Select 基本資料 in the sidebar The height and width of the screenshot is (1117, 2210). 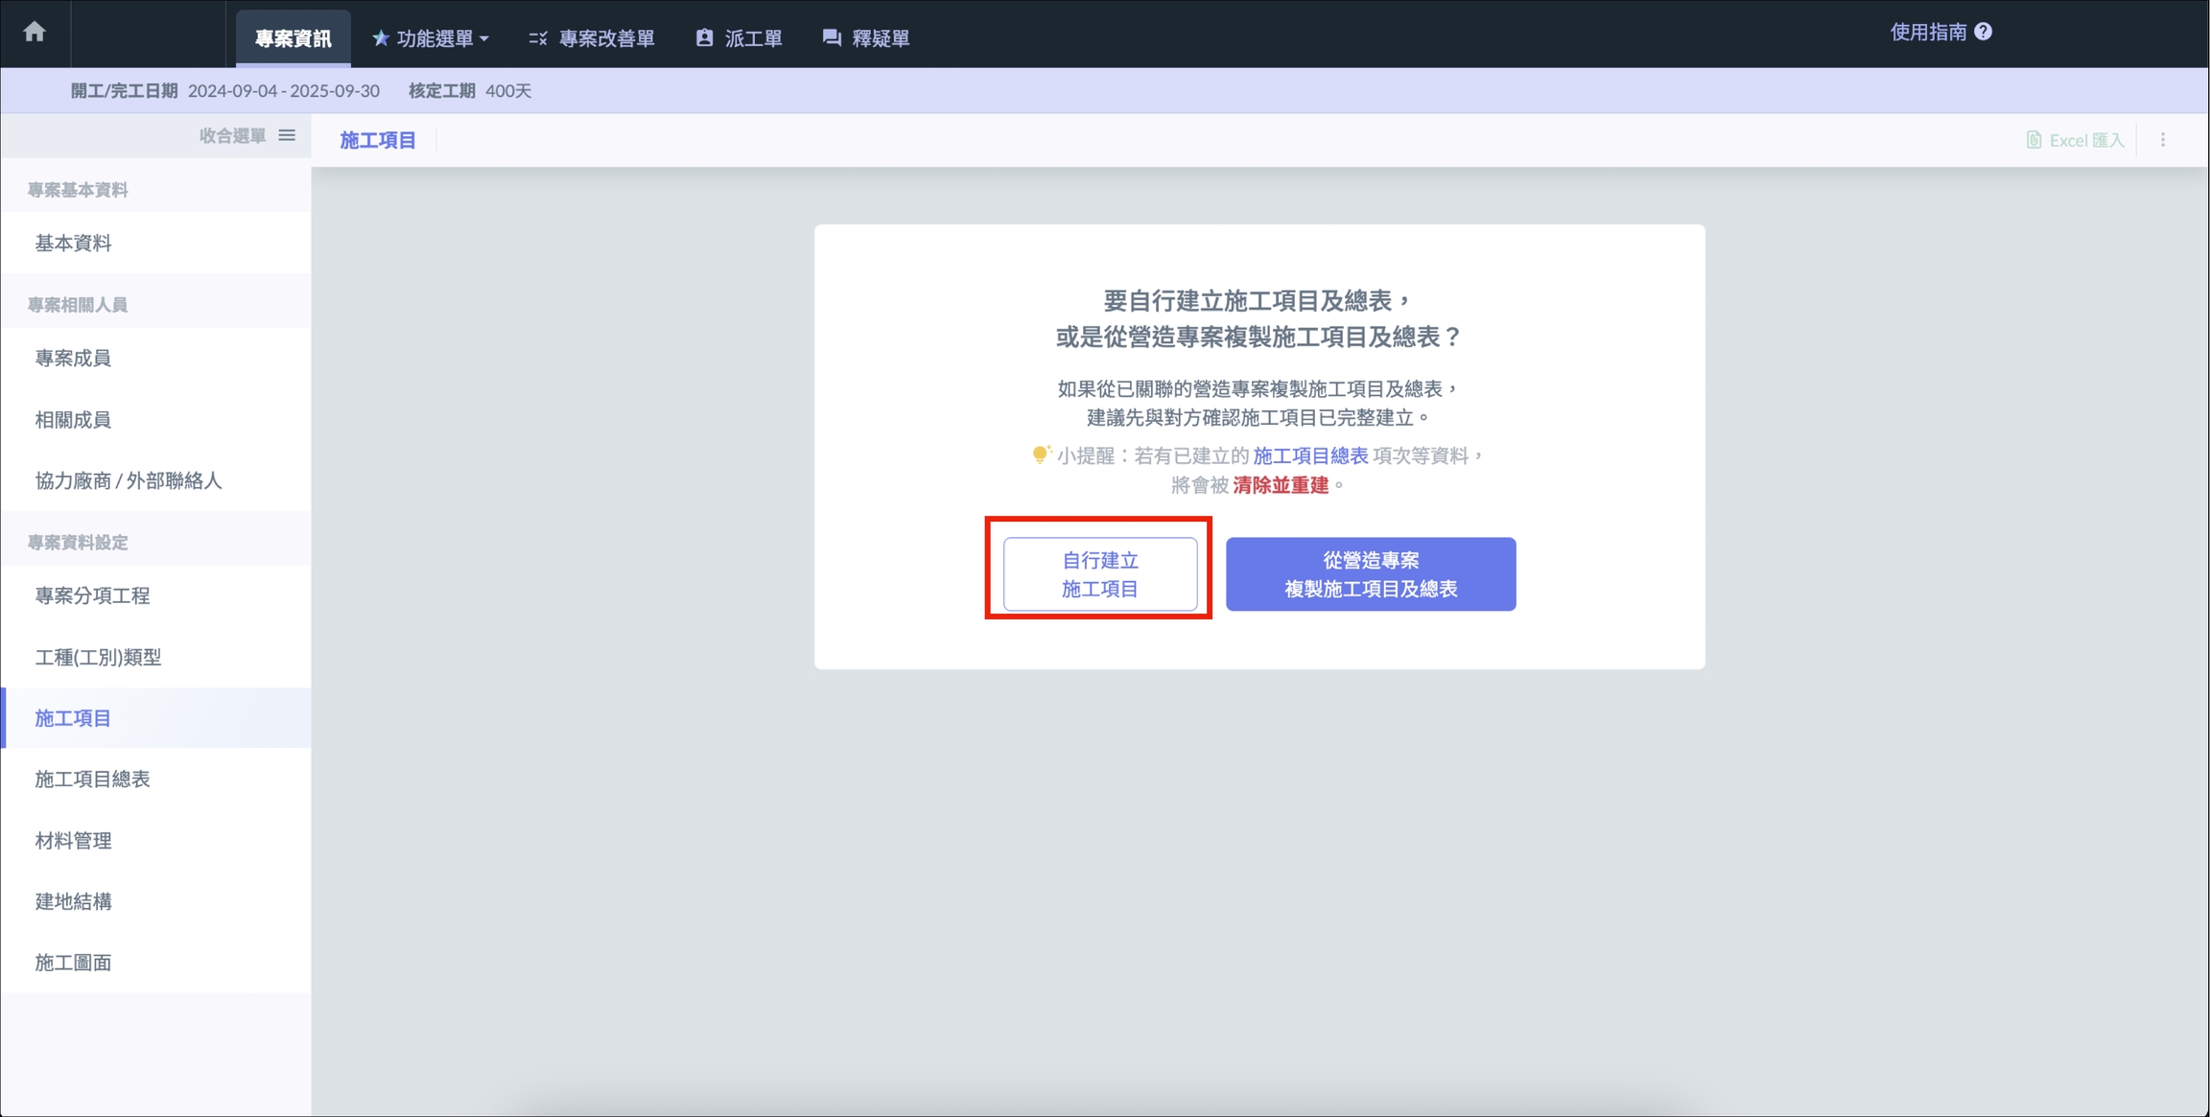point(74,243)
